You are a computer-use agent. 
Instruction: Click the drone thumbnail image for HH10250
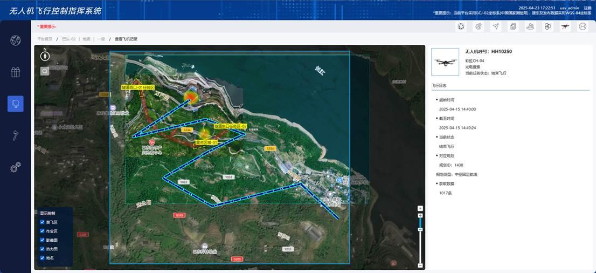(x=445, y=62)
